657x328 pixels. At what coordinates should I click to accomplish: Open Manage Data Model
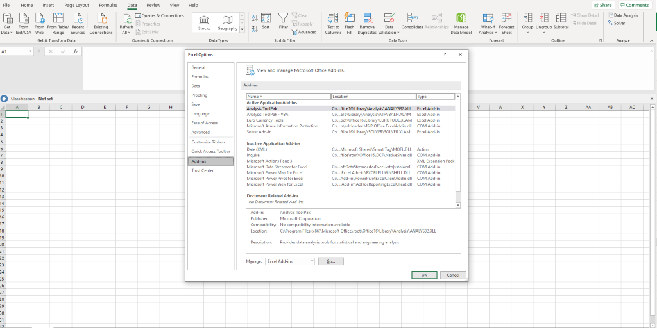coord(461,19)
